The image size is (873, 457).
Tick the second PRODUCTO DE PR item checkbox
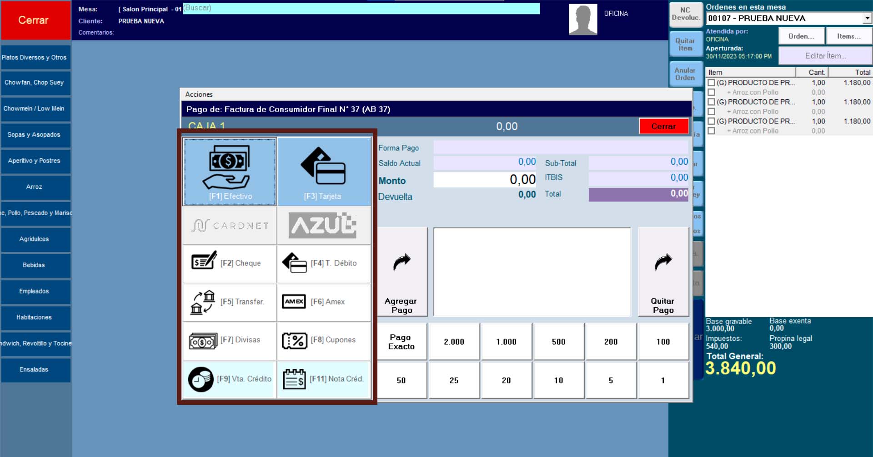click(x=712, y=102)
